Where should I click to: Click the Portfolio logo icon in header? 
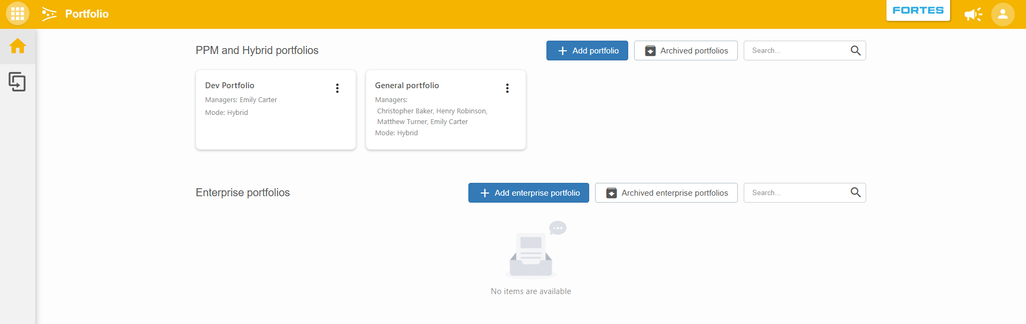point(49,14)
